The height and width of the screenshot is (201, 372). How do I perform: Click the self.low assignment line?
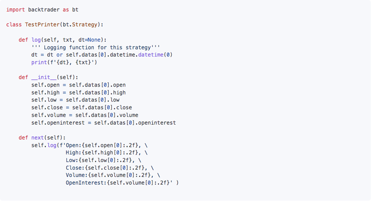[x=75, y=100]
